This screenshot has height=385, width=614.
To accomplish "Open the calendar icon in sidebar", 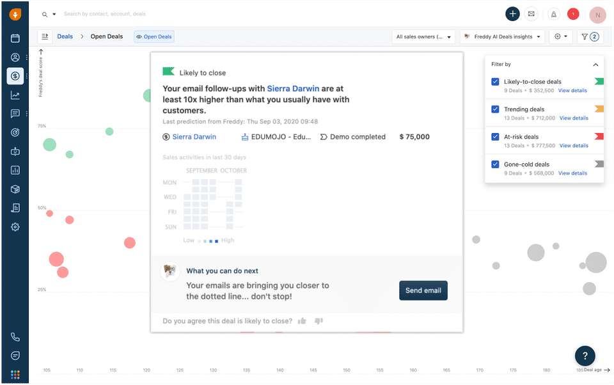I will pos(15,38).
